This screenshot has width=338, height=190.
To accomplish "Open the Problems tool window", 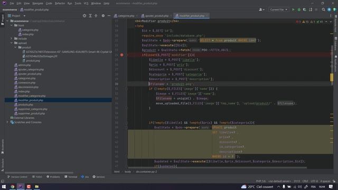I will [x=53, y=177].
